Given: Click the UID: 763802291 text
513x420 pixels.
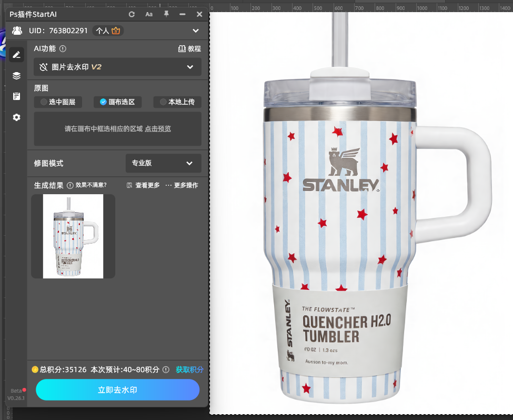Looking at the screenshot, I should click(x=58, y=31).
